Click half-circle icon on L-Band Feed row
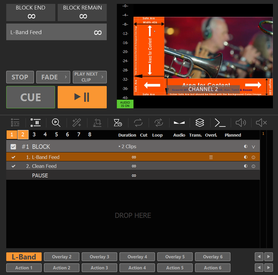 [246, 157]
